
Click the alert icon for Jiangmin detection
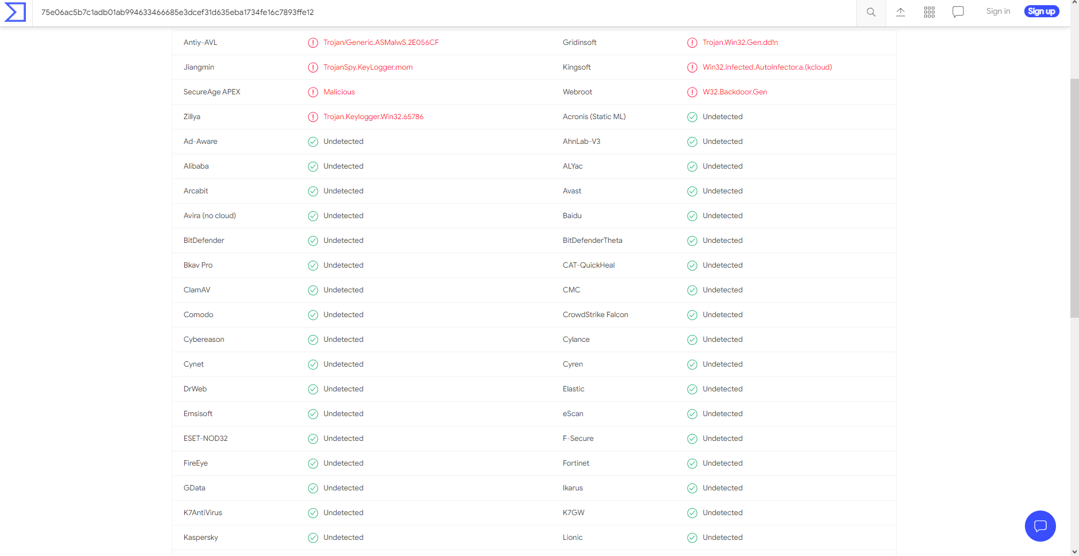pyautogui.click(x=313, y=67)
